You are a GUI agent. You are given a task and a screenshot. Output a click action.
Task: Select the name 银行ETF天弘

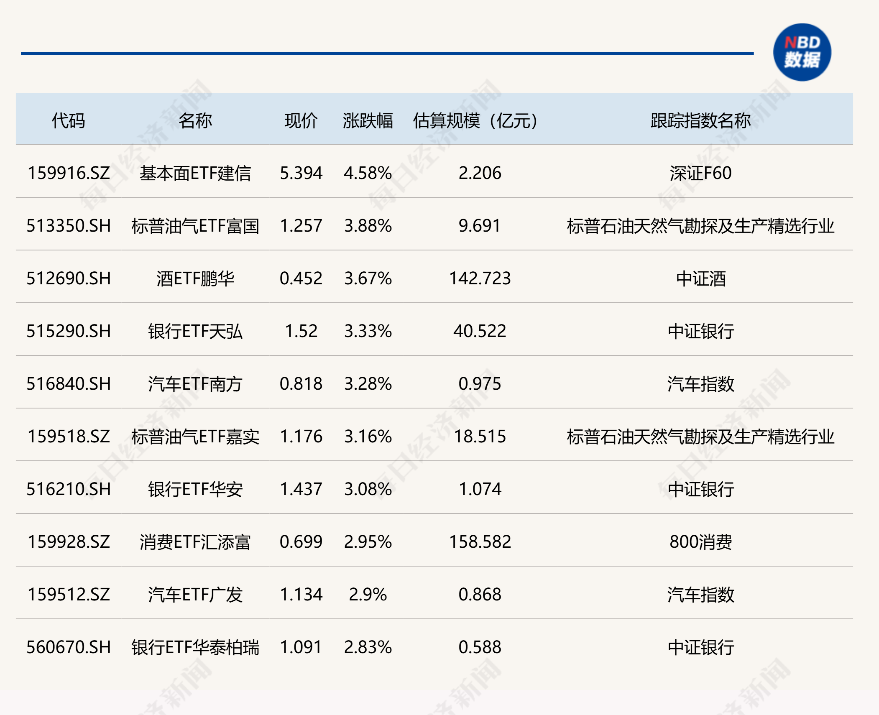(195, 331)
